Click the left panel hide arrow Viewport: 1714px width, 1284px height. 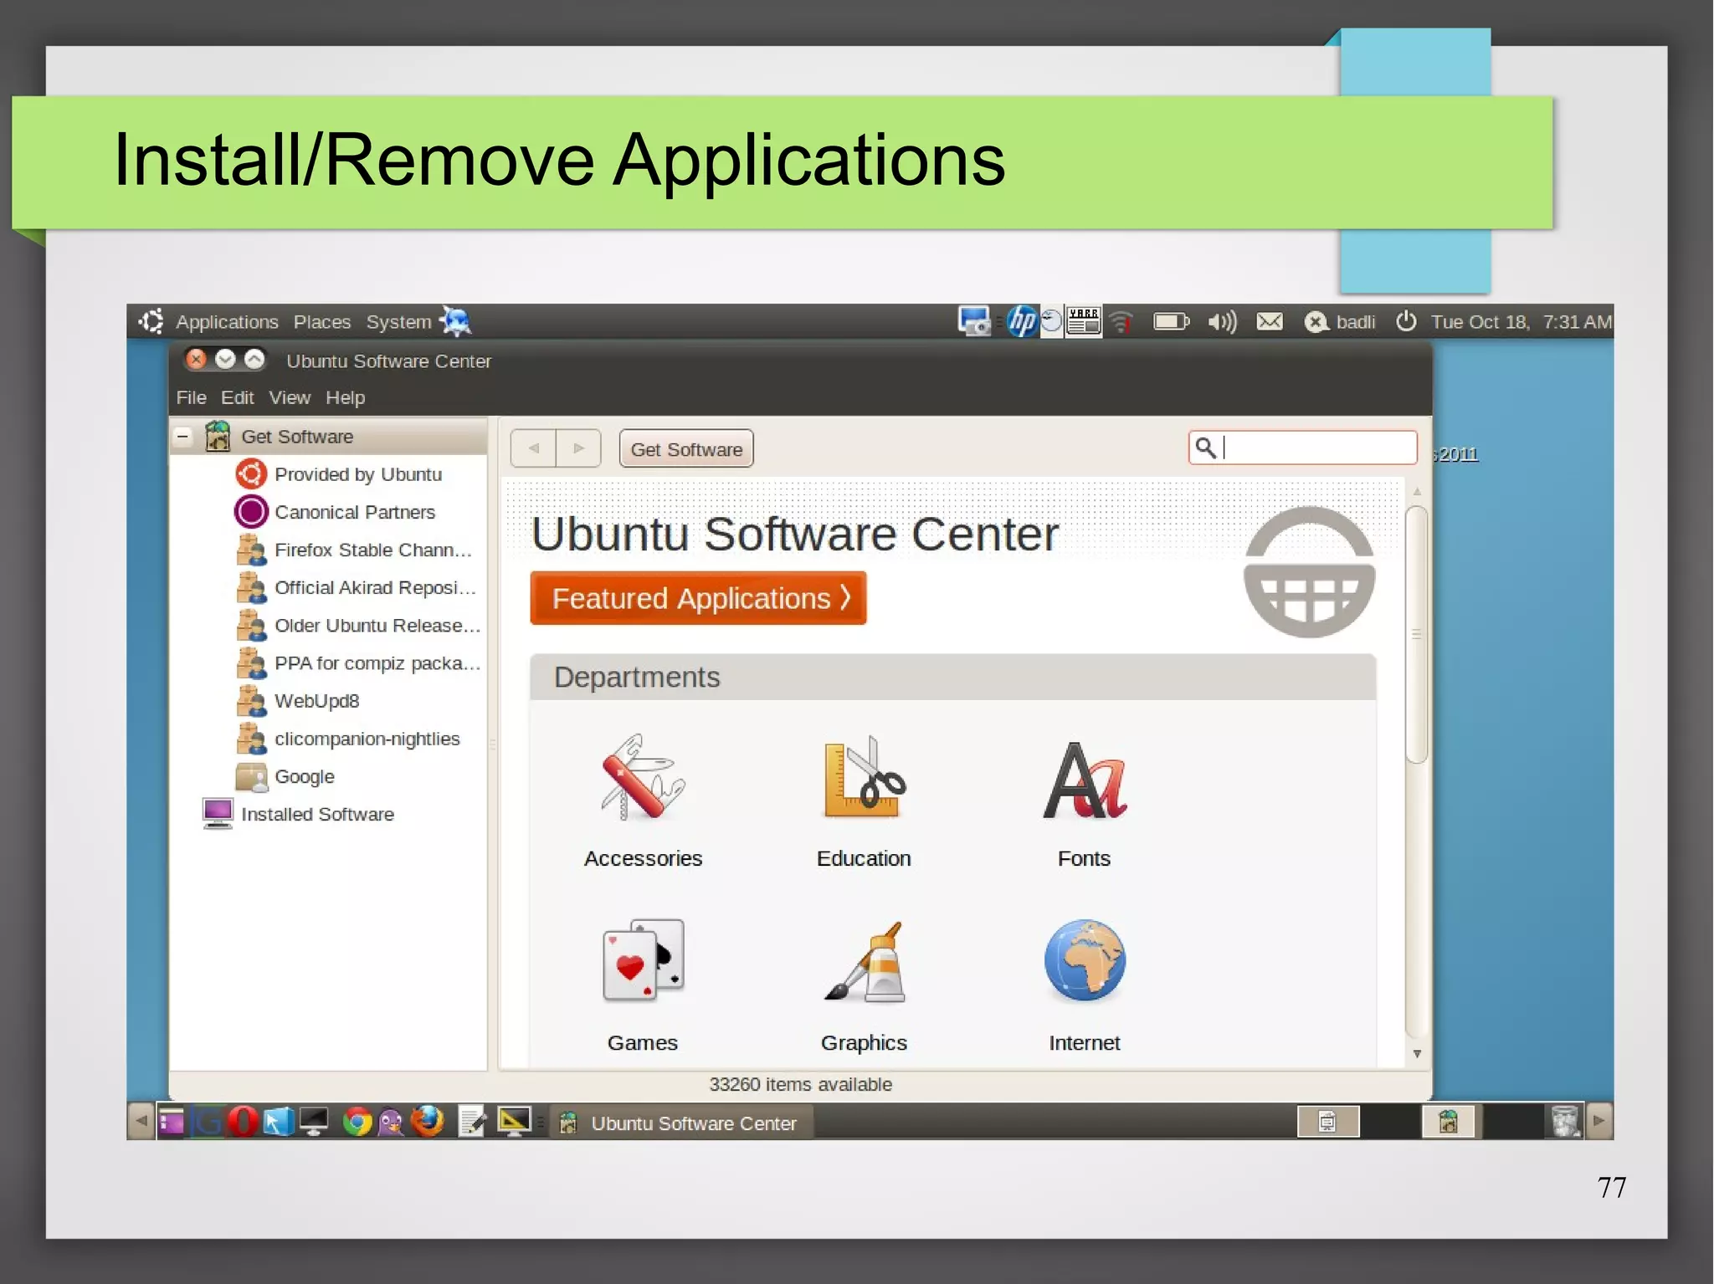(141, 1121)
